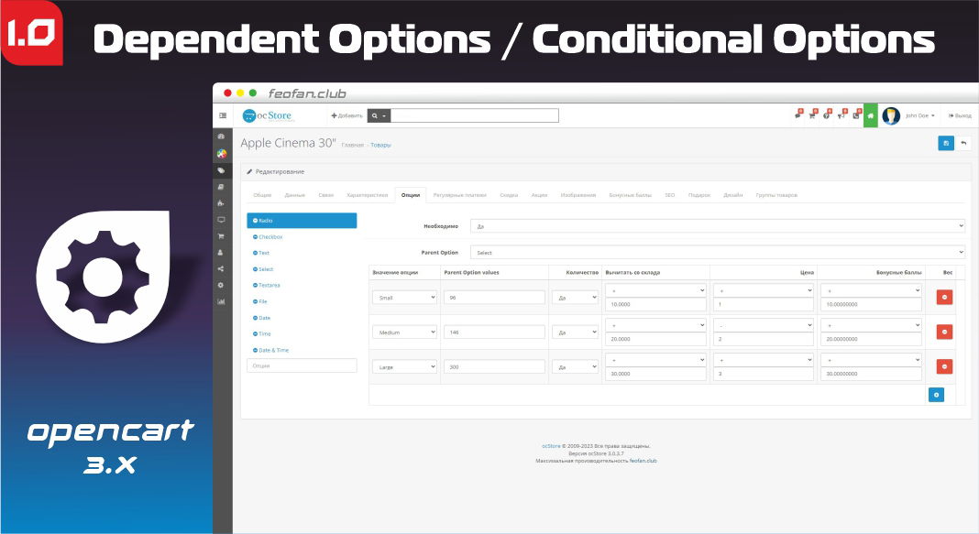The image size is (979, 534).
Task: Click the Sales shopping cart sidebar icon
Action: pyautogui.click(x=221, y=237)
